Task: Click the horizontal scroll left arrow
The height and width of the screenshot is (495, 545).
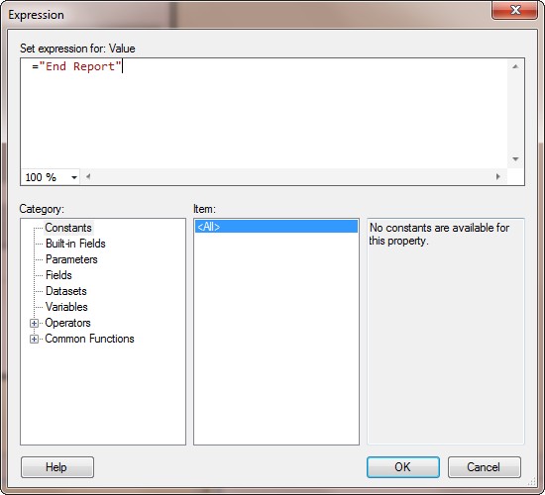Action: point(88,176)
